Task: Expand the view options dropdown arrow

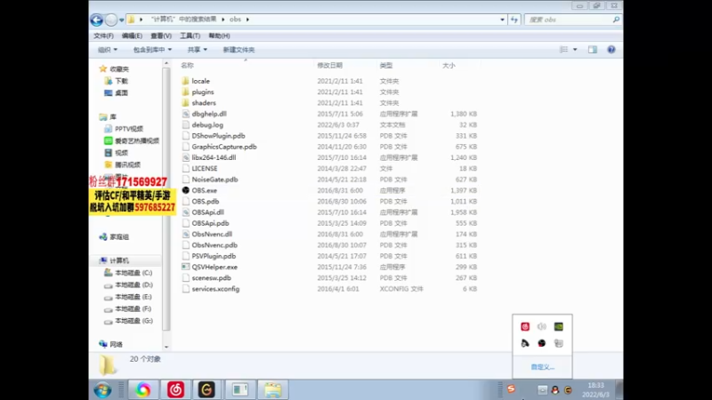Action: [575, 50]
